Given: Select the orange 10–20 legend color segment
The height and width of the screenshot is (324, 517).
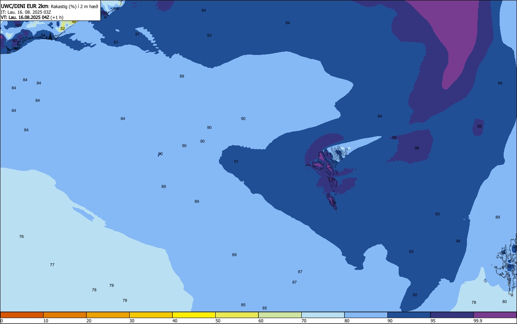Looking at the screenshot, I should [65, 315].
